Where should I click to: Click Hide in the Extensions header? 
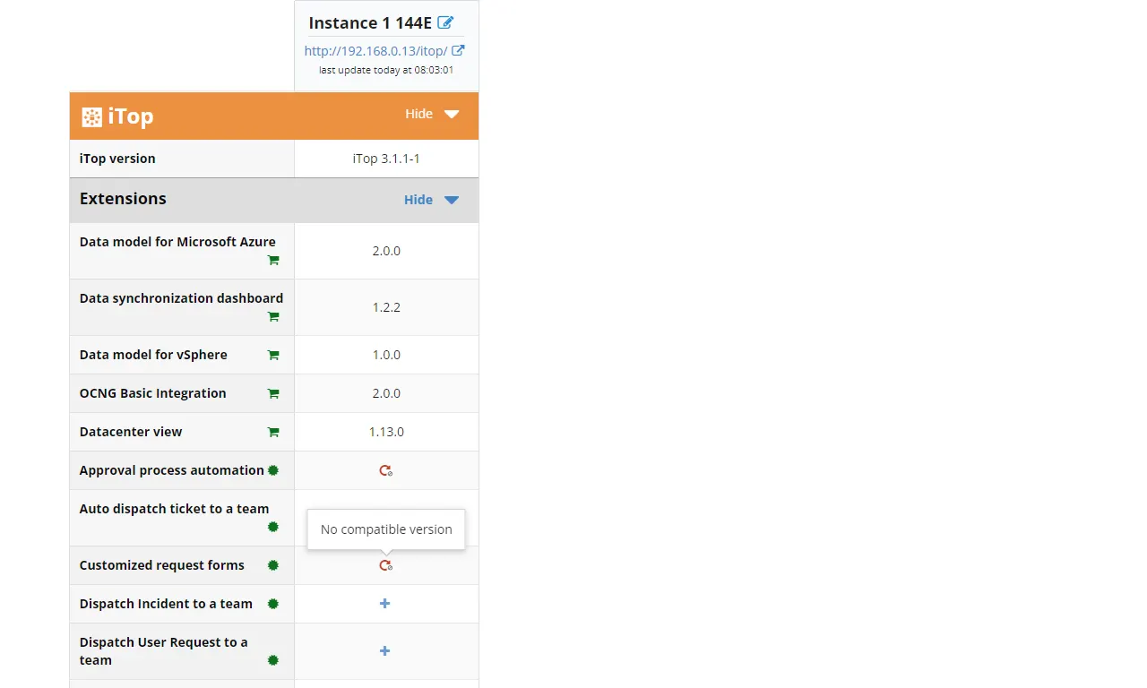pos(418,200)
